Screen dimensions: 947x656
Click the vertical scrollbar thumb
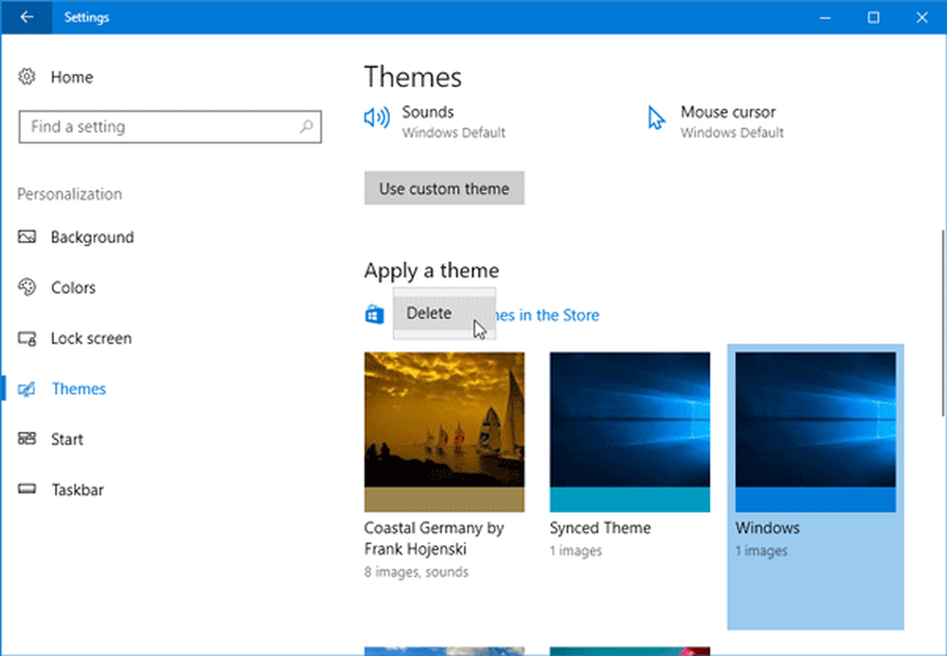click(942, 323)
